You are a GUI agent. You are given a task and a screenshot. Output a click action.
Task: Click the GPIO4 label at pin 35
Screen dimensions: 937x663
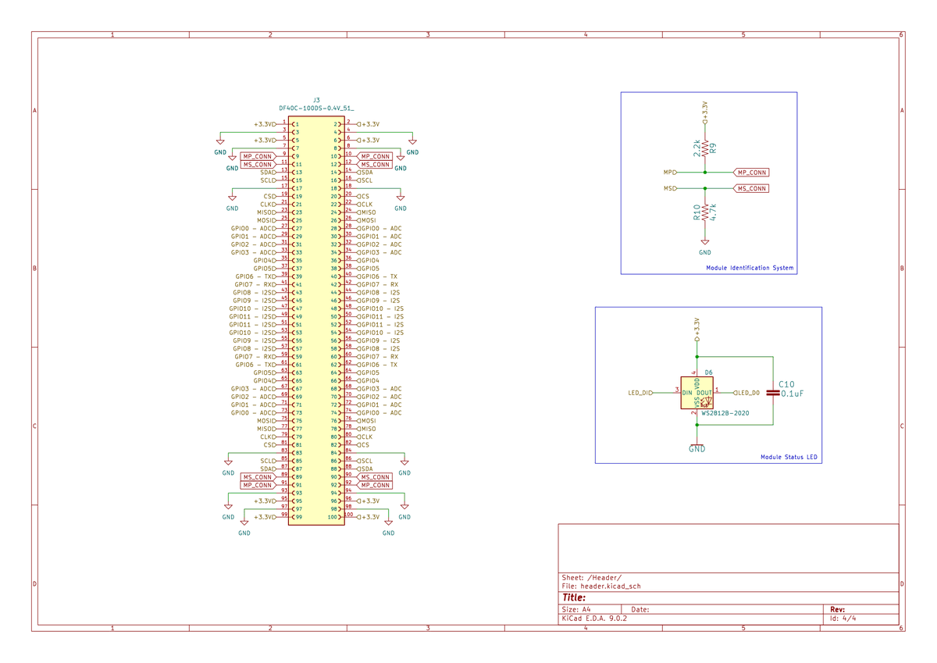click(265, 261)
